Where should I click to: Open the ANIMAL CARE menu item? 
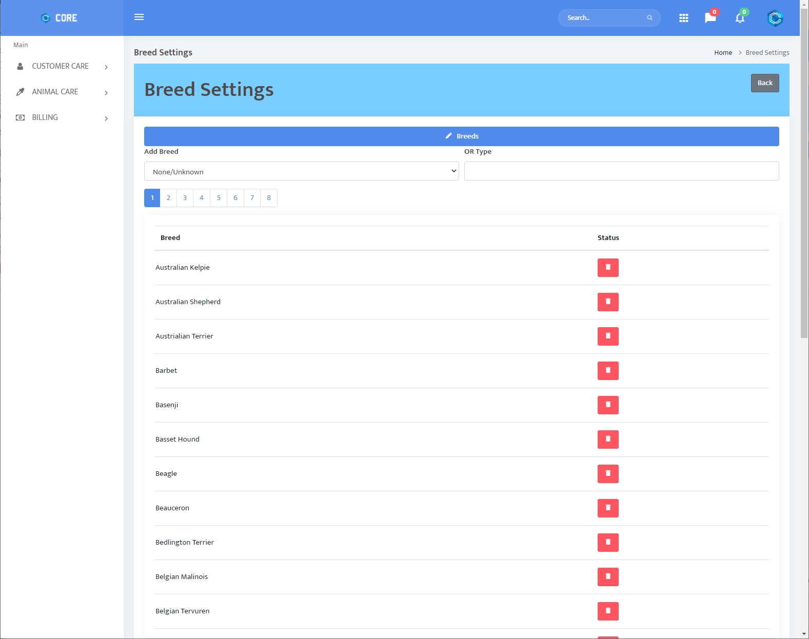tap(62, 92)
